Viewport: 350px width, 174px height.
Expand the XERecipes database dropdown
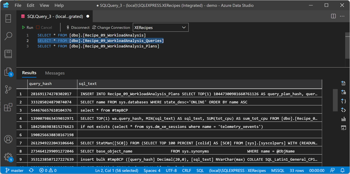click(x=184, y=28)
